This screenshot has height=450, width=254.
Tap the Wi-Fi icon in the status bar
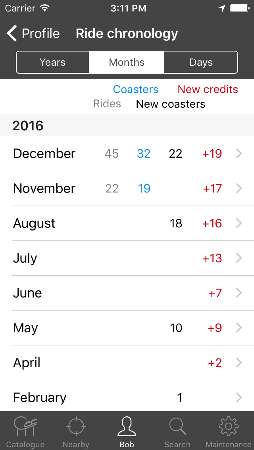(44, 8)
